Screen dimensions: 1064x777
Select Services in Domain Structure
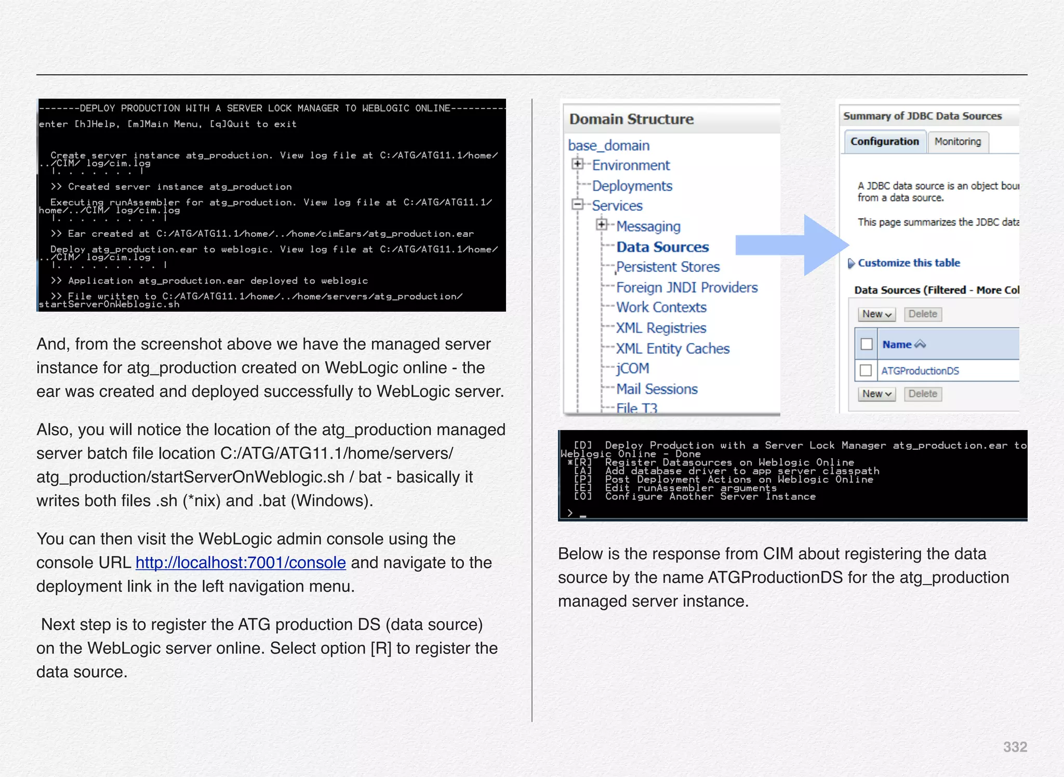pyautogui.click(x=617, y=206)
